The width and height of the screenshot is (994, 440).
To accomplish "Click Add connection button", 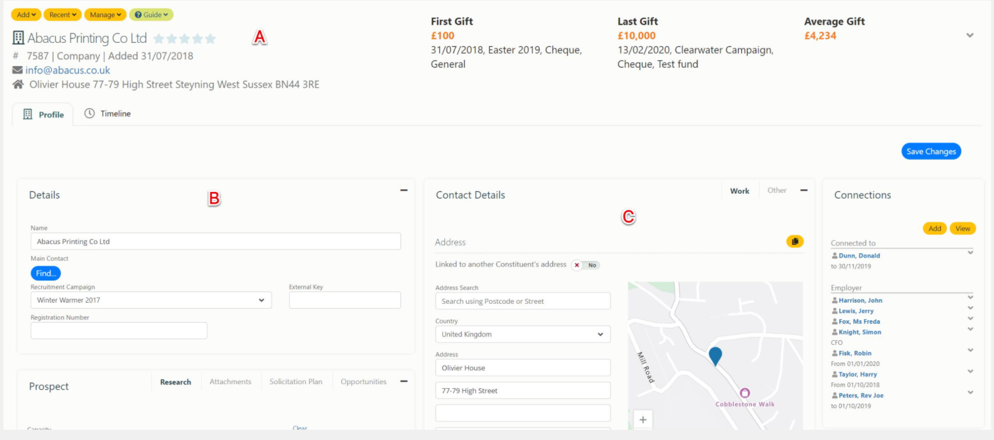I will (935, 229).
